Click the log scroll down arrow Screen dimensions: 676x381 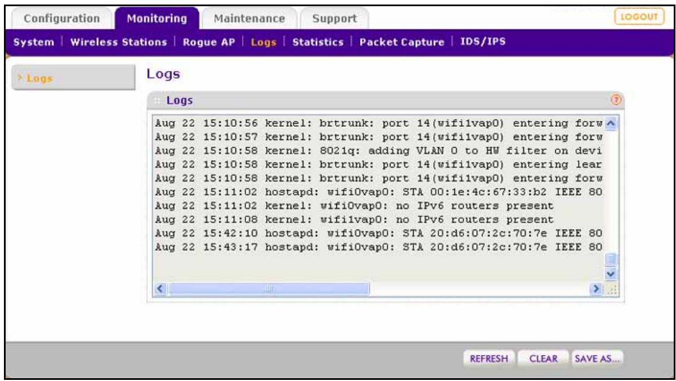(611, 273)
